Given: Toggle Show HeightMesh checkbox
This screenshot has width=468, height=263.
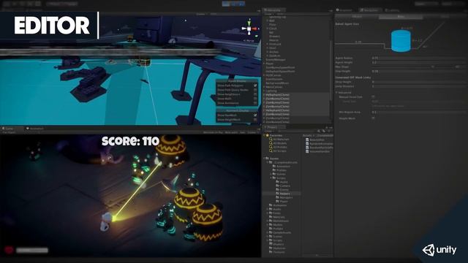Looking at the screenshot, I should coord(255,120).
